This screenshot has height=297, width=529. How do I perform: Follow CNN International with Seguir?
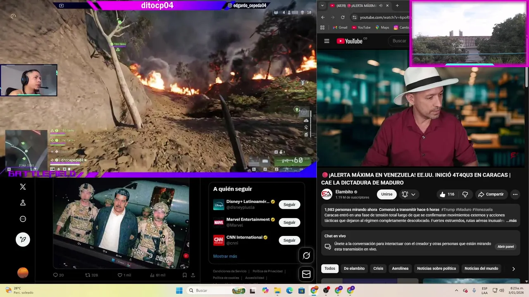click(x=289, y=240)
